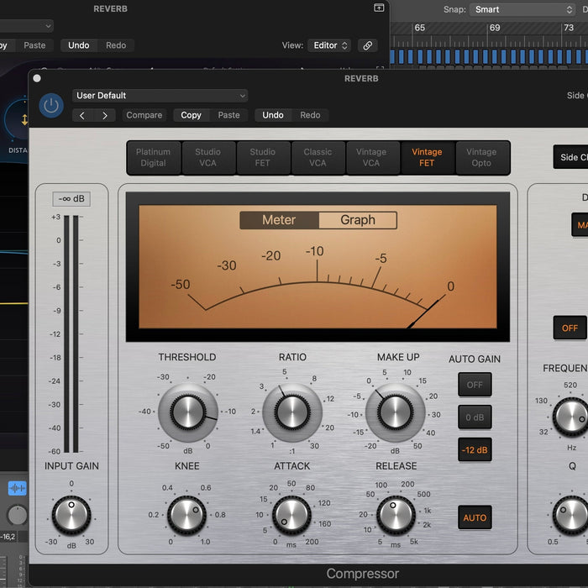Open the View Editor dropdown in back window
The width and height of the screenshot is (588, 588).
pyautogui.click(x=329, y=45)
